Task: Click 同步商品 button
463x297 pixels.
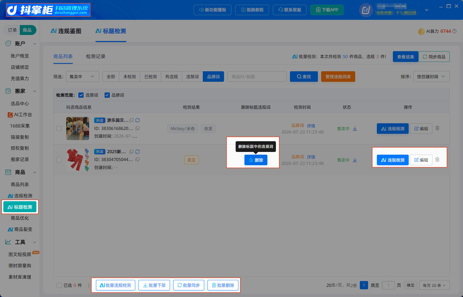Action: 434,57
